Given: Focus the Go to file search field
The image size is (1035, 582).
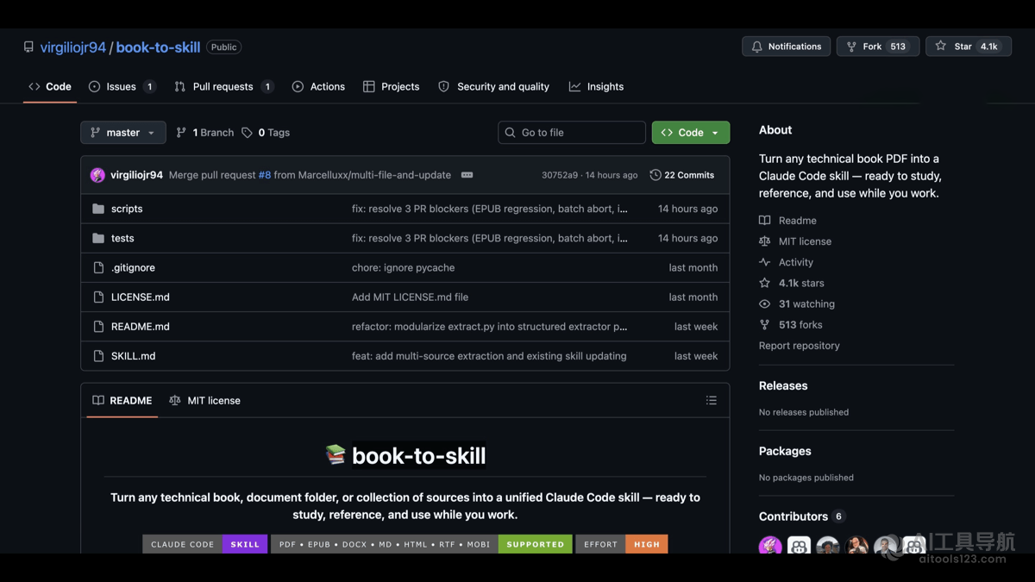Looking at the screenshot, I should pos(572,133).
